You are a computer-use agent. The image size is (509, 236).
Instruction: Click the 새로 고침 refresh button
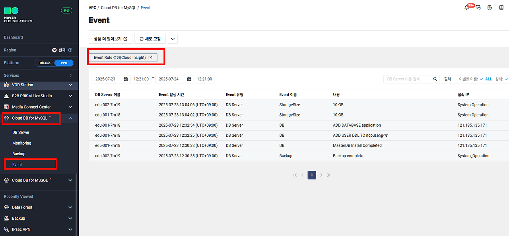[x=150, y=39]
